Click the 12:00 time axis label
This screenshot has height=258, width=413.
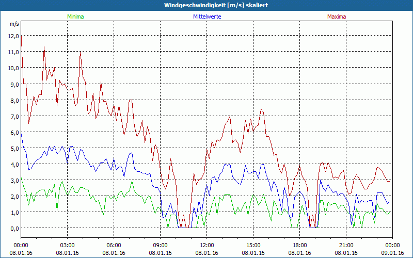pyautogui.click(x=207, y=245)
